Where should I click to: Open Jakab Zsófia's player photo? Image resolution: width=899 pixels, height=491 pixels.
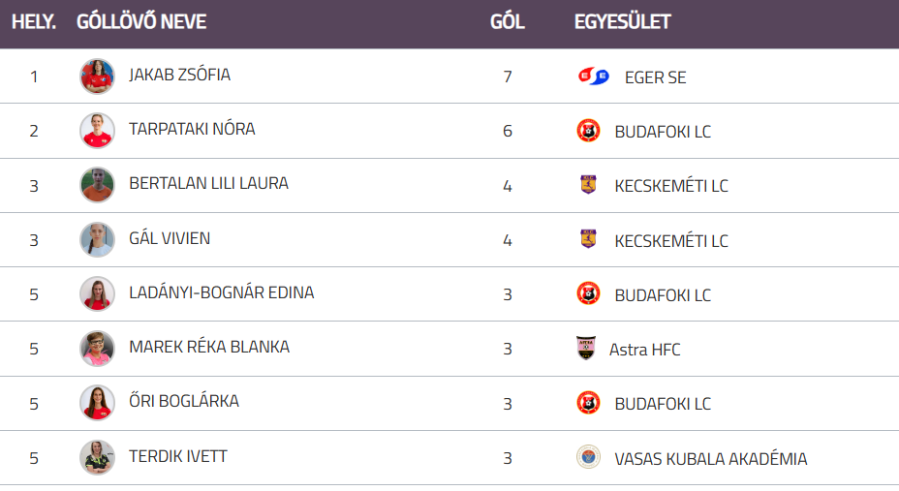tap(97, 77)
